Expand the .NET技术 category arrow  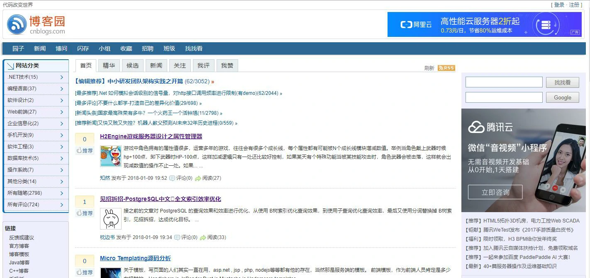[x=61, y=77]
